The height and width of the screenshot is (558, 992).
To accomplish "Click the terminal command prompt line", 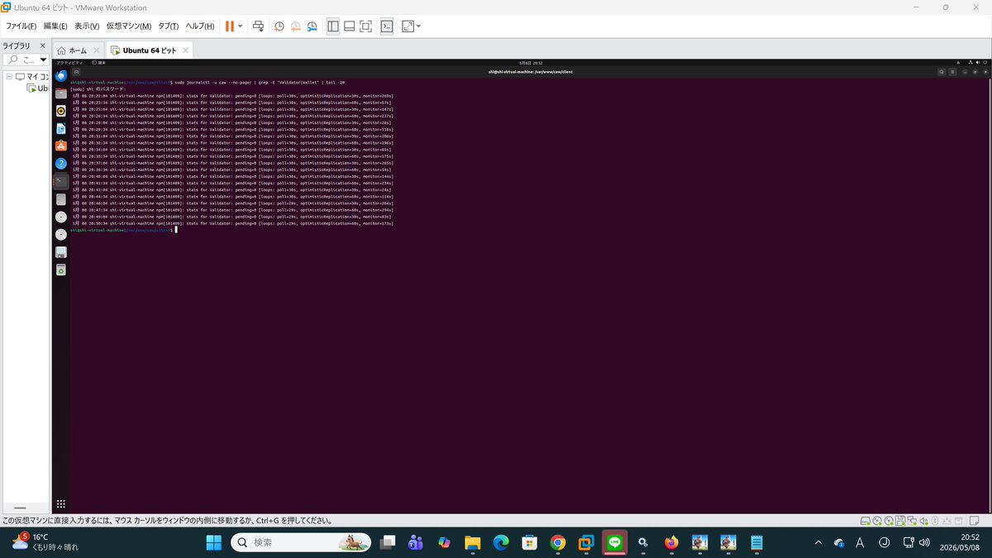I will (123, 230).
